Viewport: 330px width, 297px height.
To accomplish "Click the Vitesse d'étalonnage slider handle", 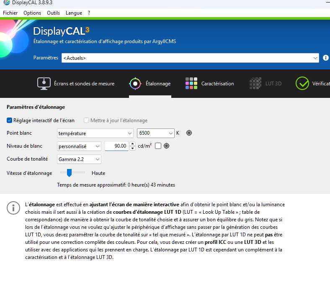I will (x=70, y=173).
